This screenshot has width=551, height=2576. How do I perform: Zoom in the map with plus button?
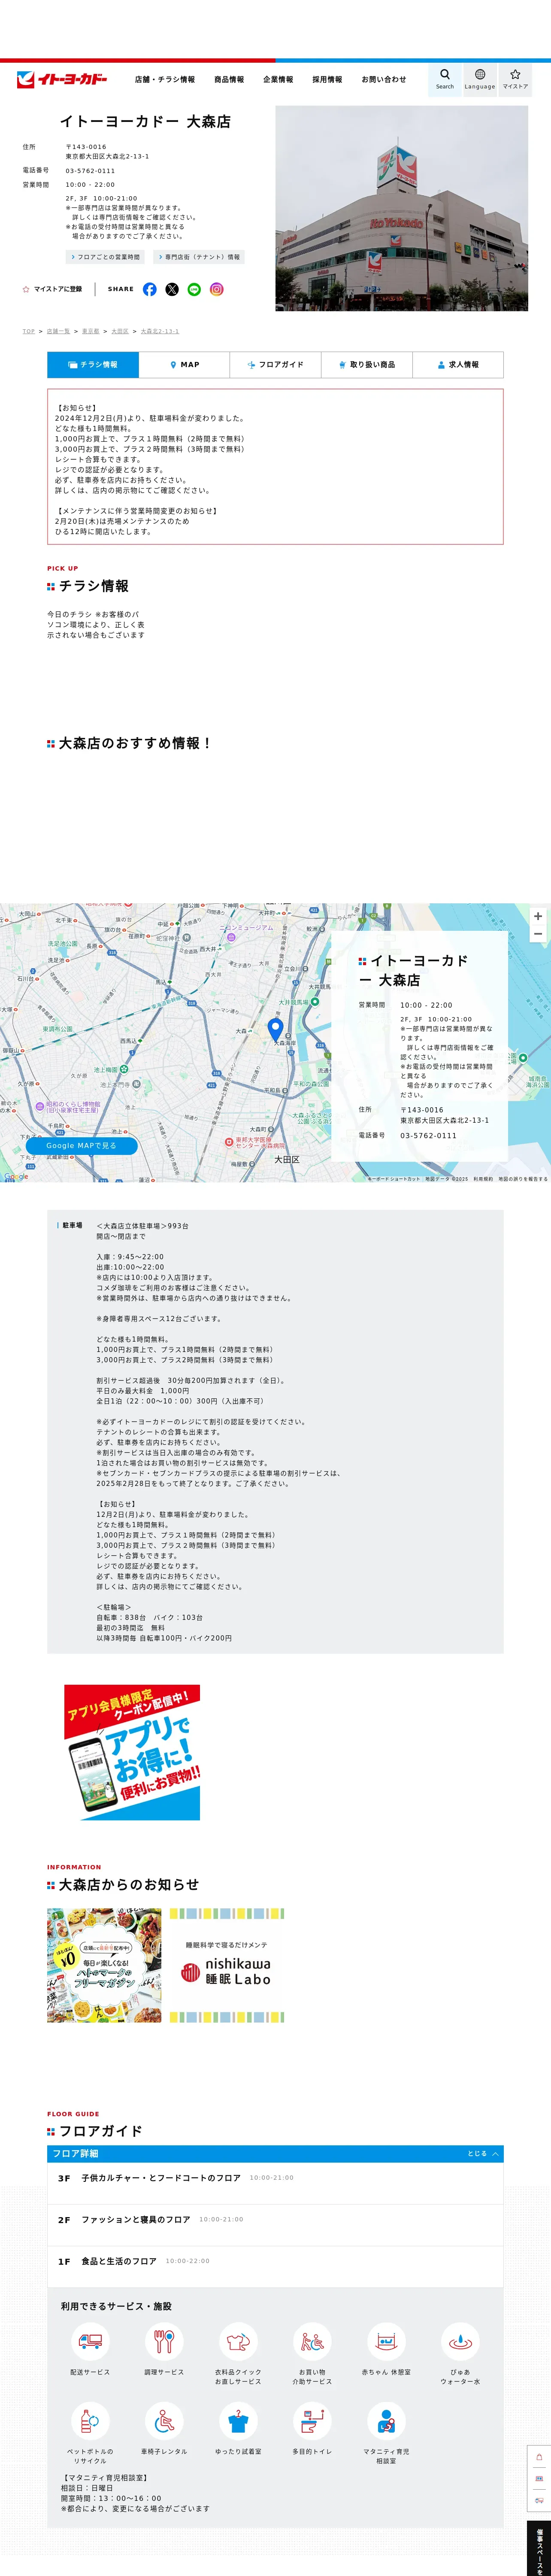click(538, 916)
